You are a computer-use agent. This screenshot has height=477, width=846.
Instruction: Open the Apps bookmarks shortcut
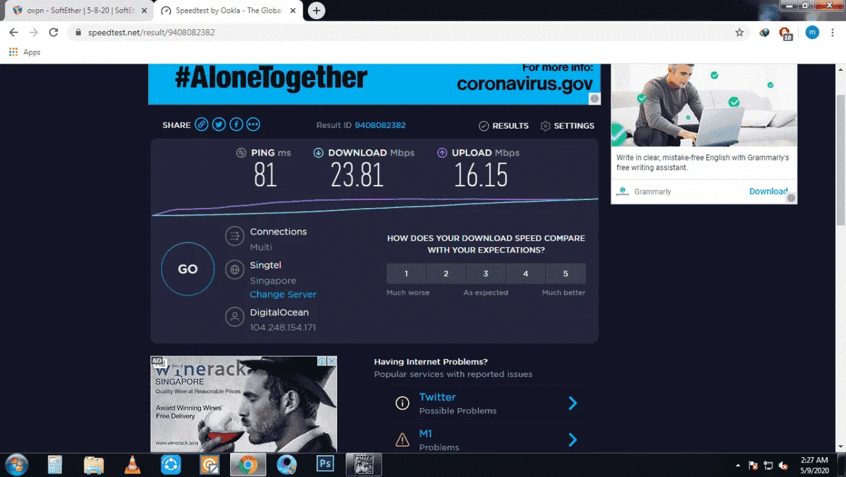[x=25, y=52]
